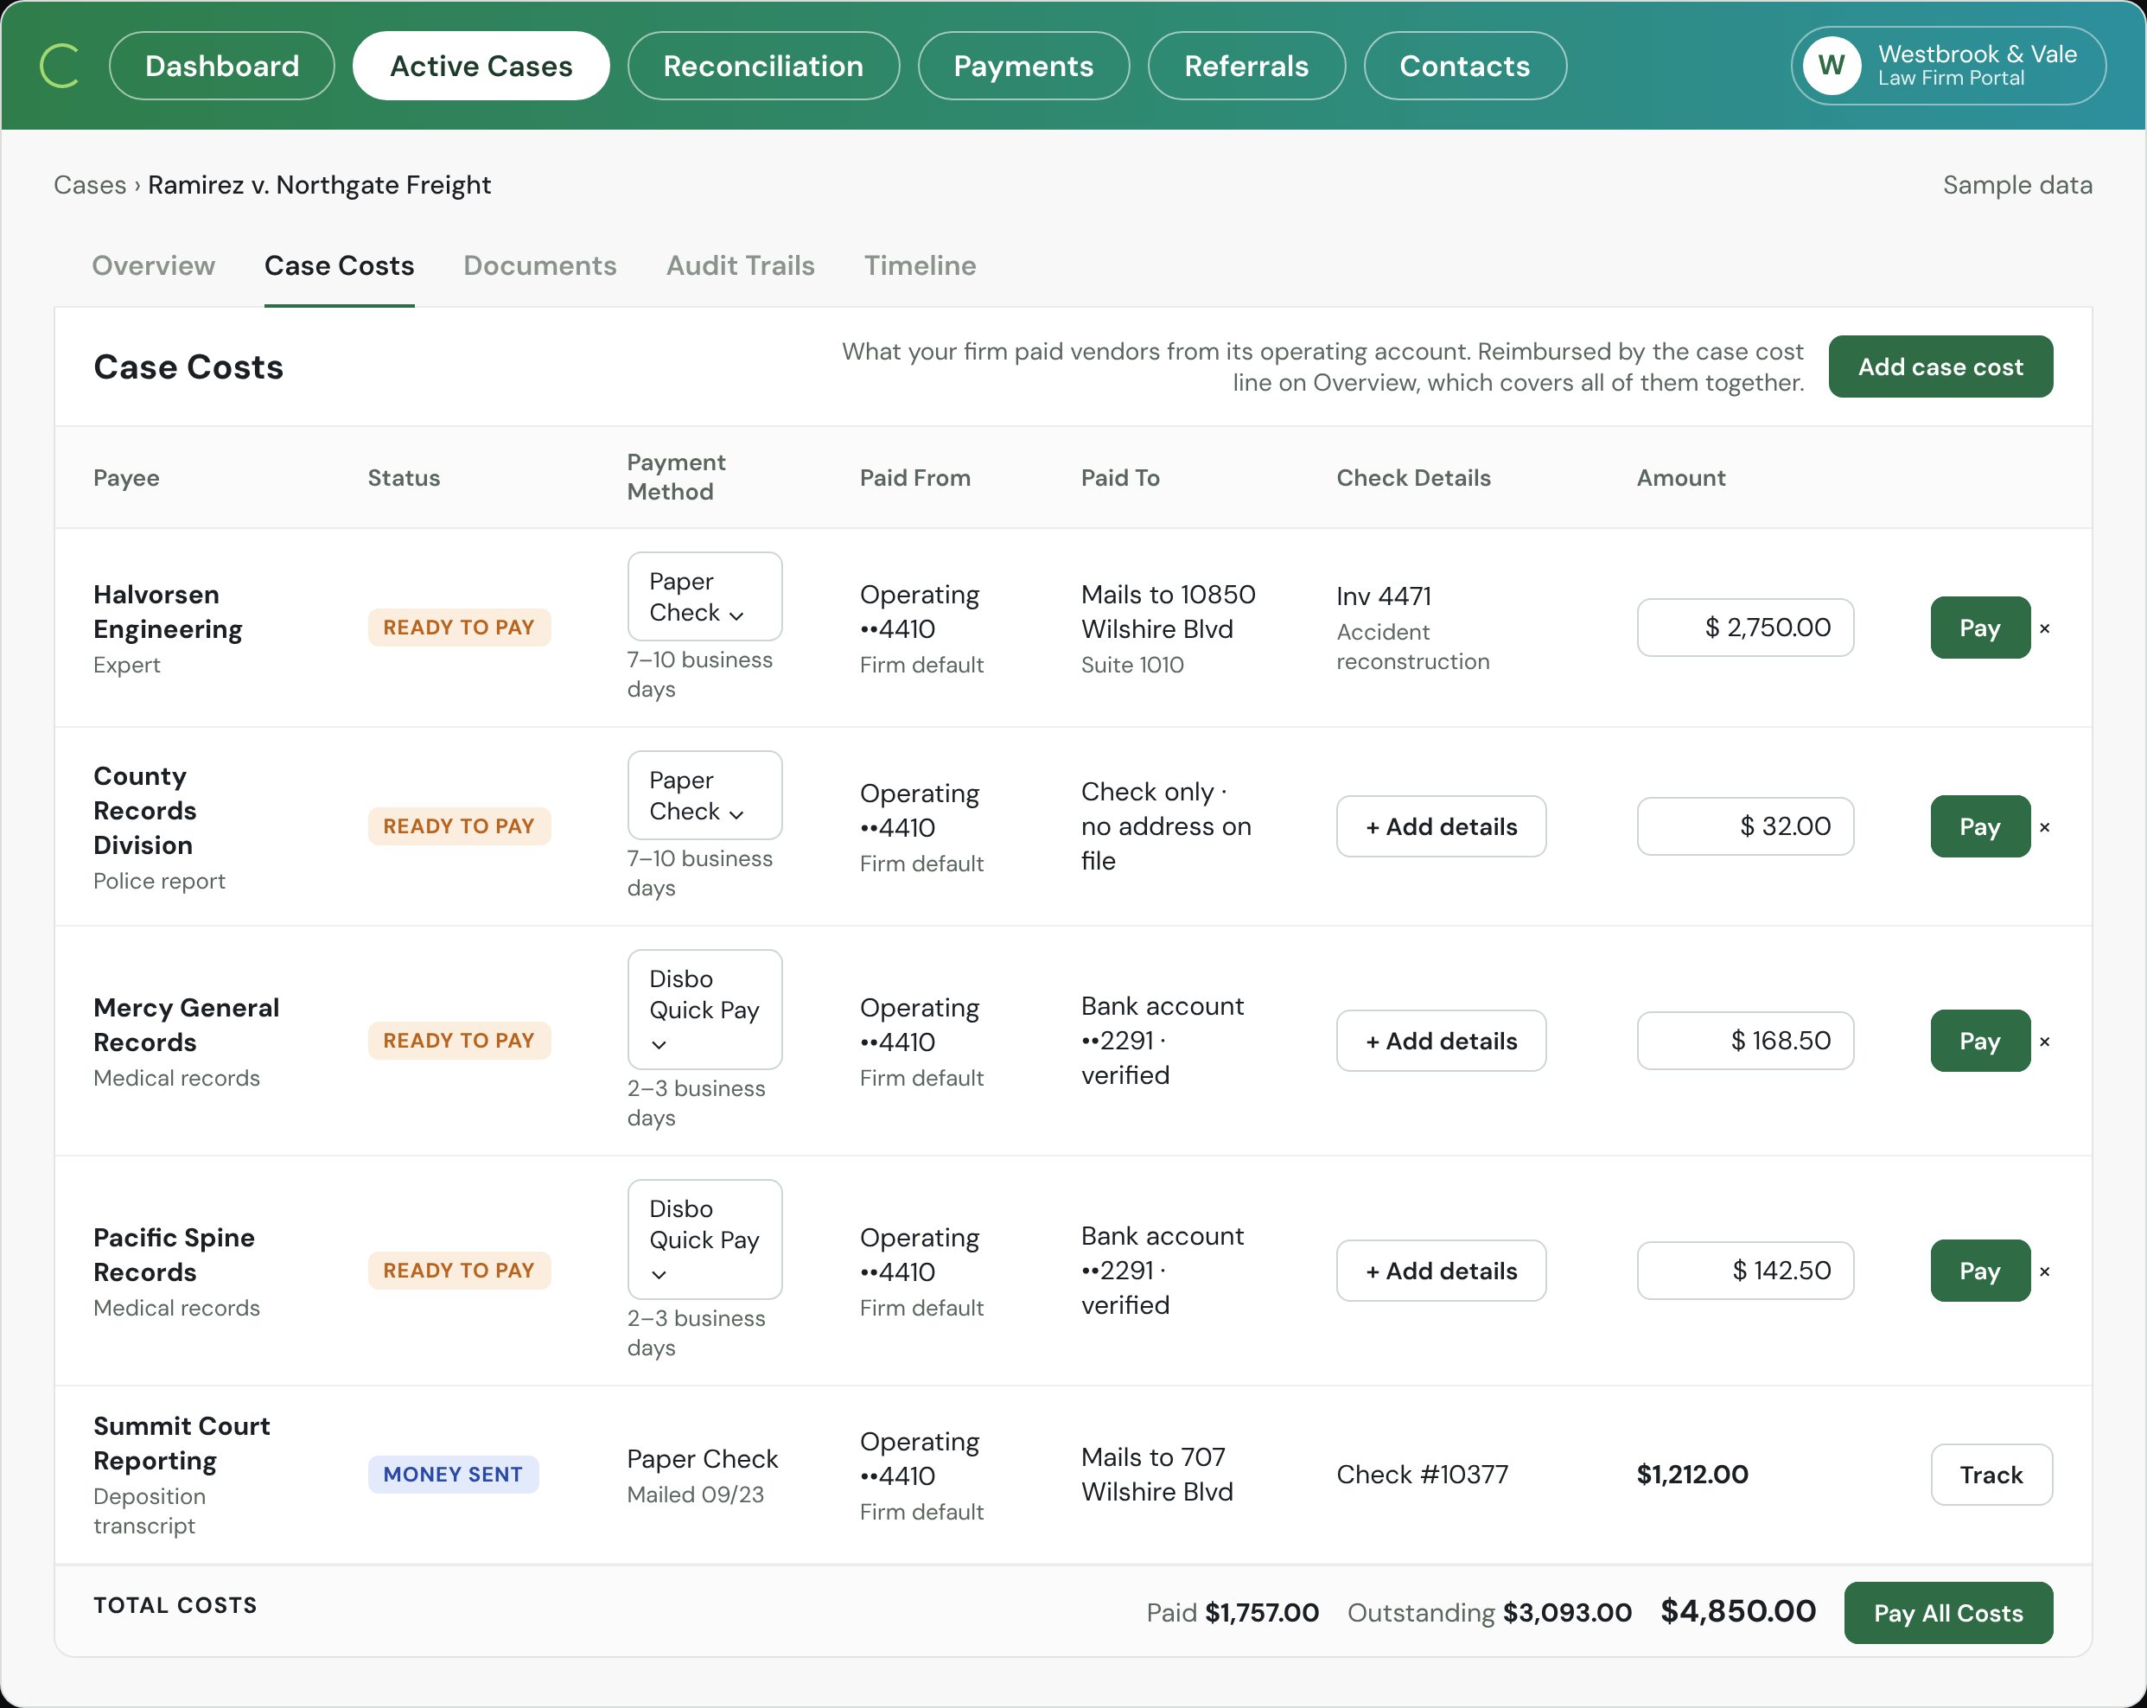This screenshot has height=1708, width=2147.
Task: Pay the County Records Division cost
Action: pyautogui.click(x=1979, y=827)
